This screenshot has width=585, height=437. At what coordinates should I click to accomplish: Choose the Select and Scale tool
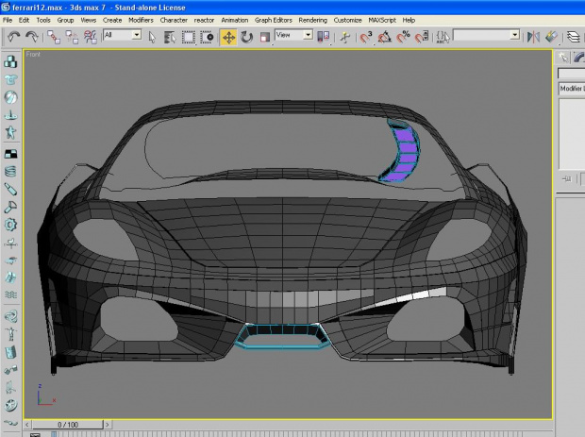click(x=265, y=37)
